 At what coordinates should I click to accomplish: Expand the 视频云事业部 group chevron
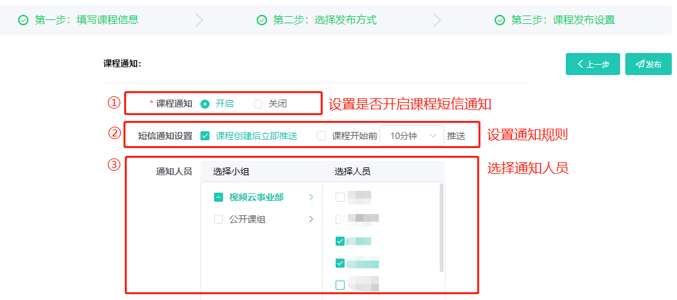(x=311, y=197)
